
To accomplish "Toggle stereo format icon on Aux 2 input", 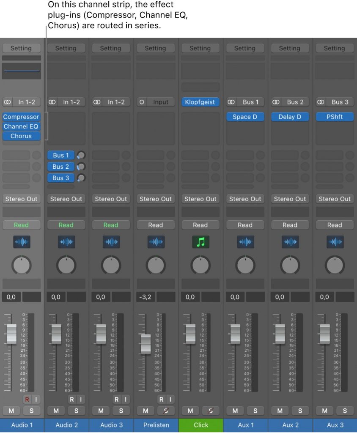I will click(x=276, y=102).
